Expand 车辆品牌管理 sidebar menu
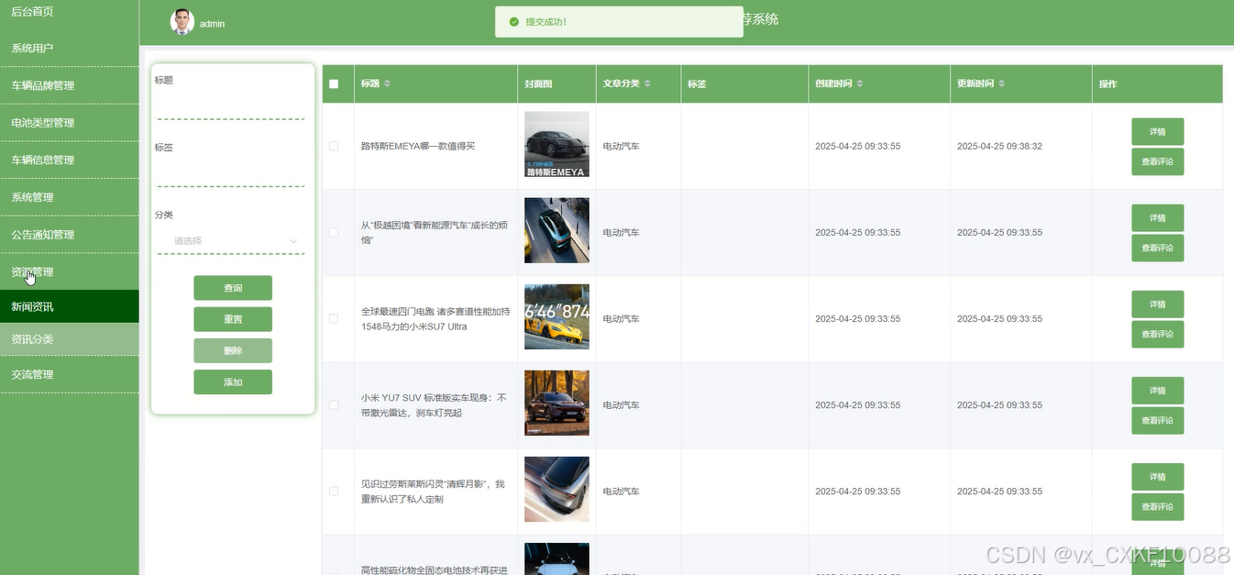This screenshot has height=575, width=1234. point(70,85)
